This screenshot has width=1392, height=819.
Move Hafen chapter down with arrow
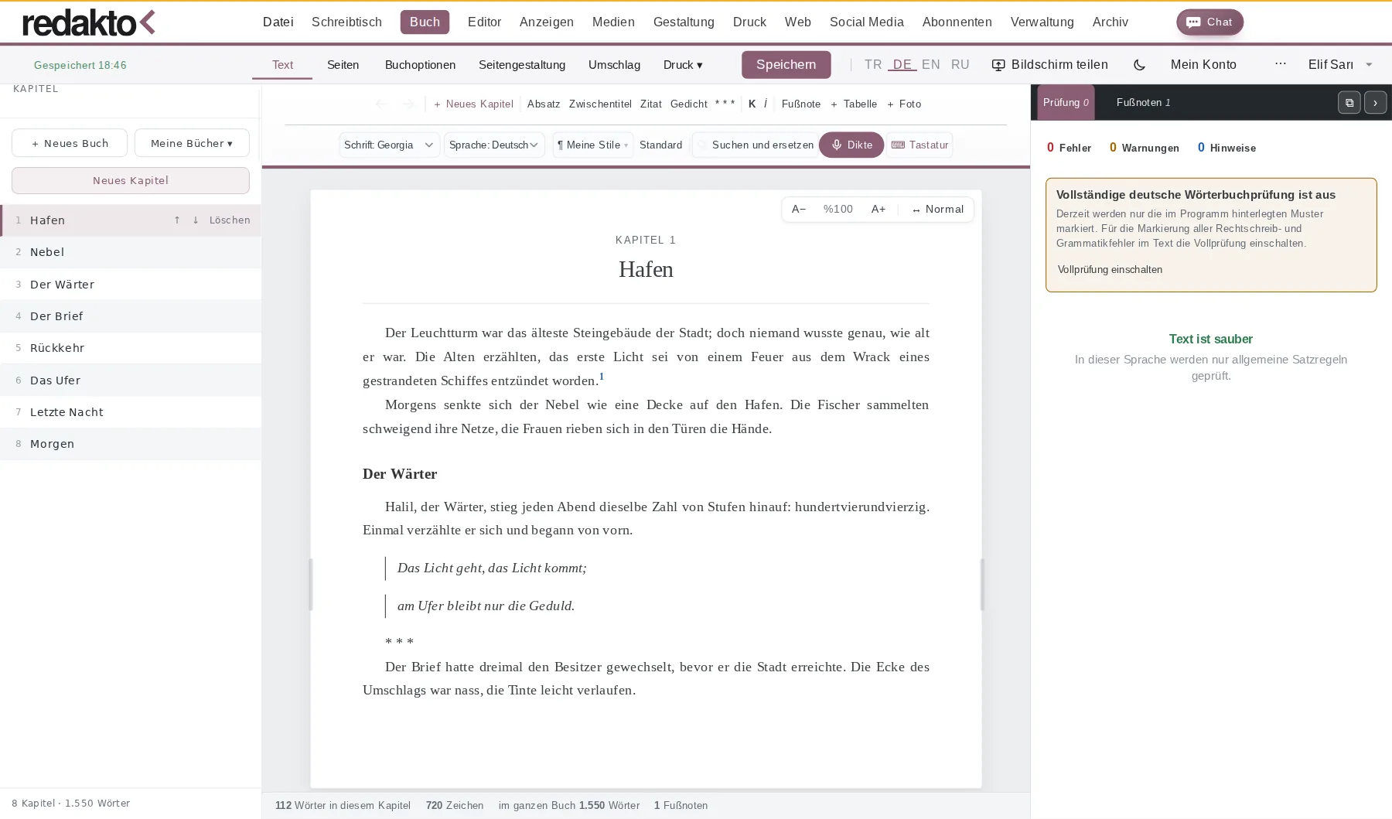(x=196, y=220)
